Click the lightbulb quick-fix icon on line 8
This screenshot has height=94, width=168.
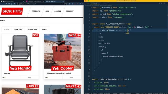point(93,29)
